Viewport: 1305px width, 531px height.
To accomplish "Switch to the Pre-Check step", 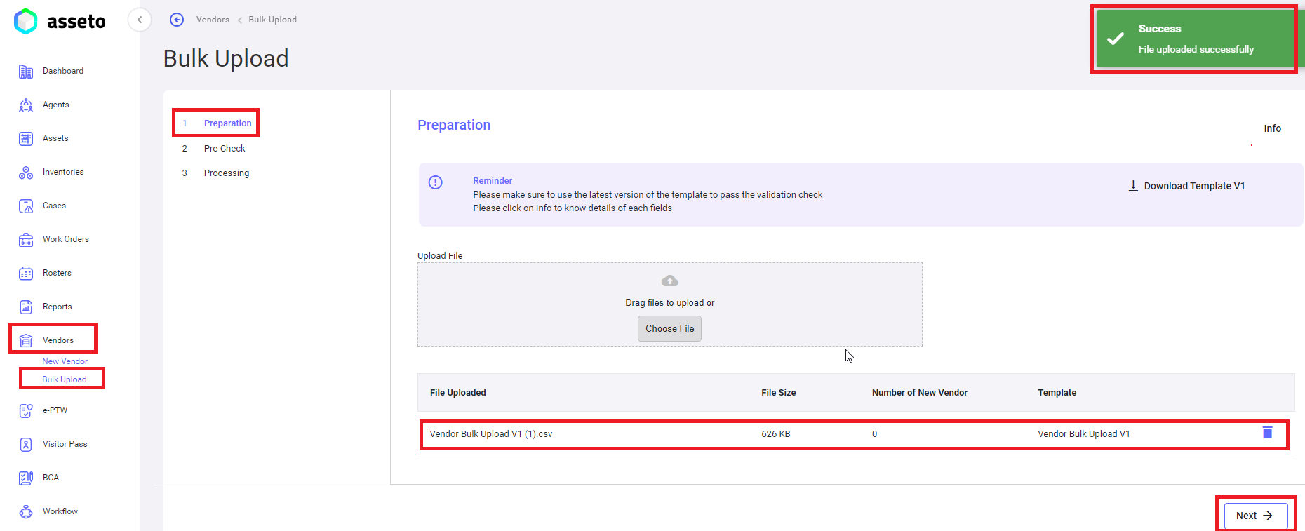I will pos(225,149).
